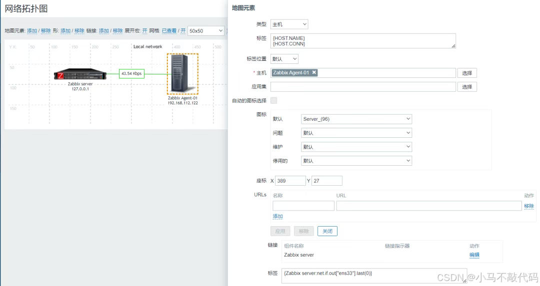Toggle grid alignment 开 link after 已查看
540x286 pixels.
[x=183, y=30]
